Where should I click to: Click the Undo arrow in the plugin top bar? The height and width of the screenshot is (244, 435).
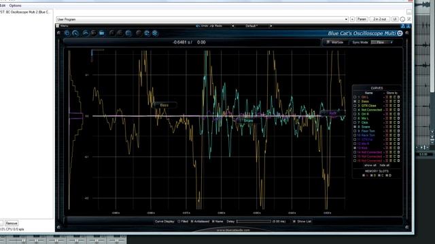click(198, 26)
